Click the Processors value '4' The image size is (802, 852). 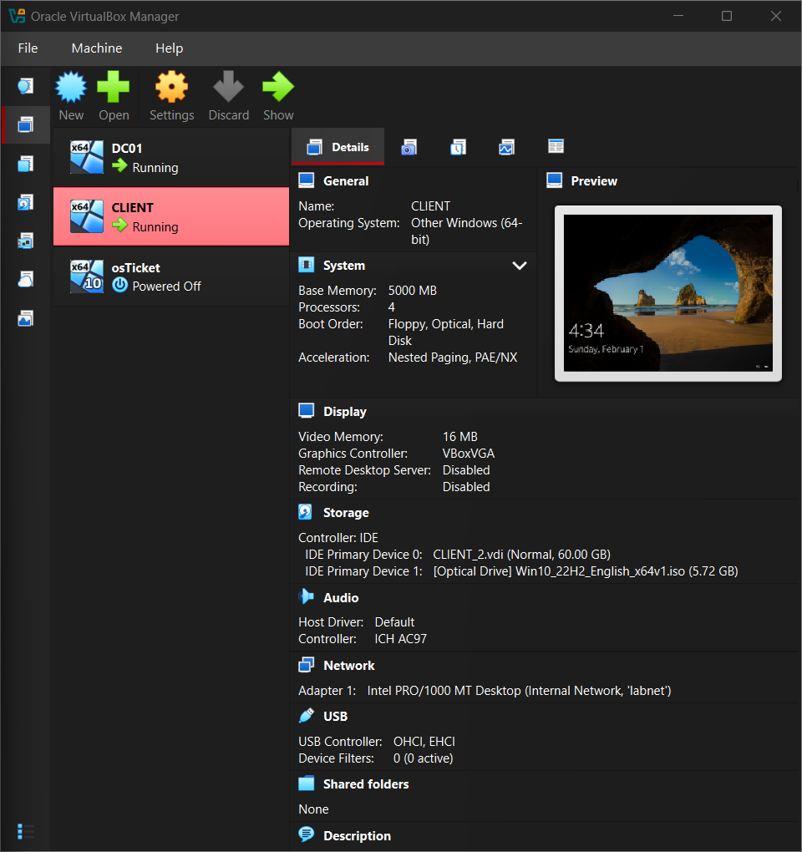[391, 307]
